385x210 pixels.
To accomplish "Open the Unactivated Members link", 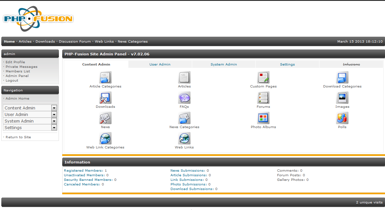I will pos(85,175).
